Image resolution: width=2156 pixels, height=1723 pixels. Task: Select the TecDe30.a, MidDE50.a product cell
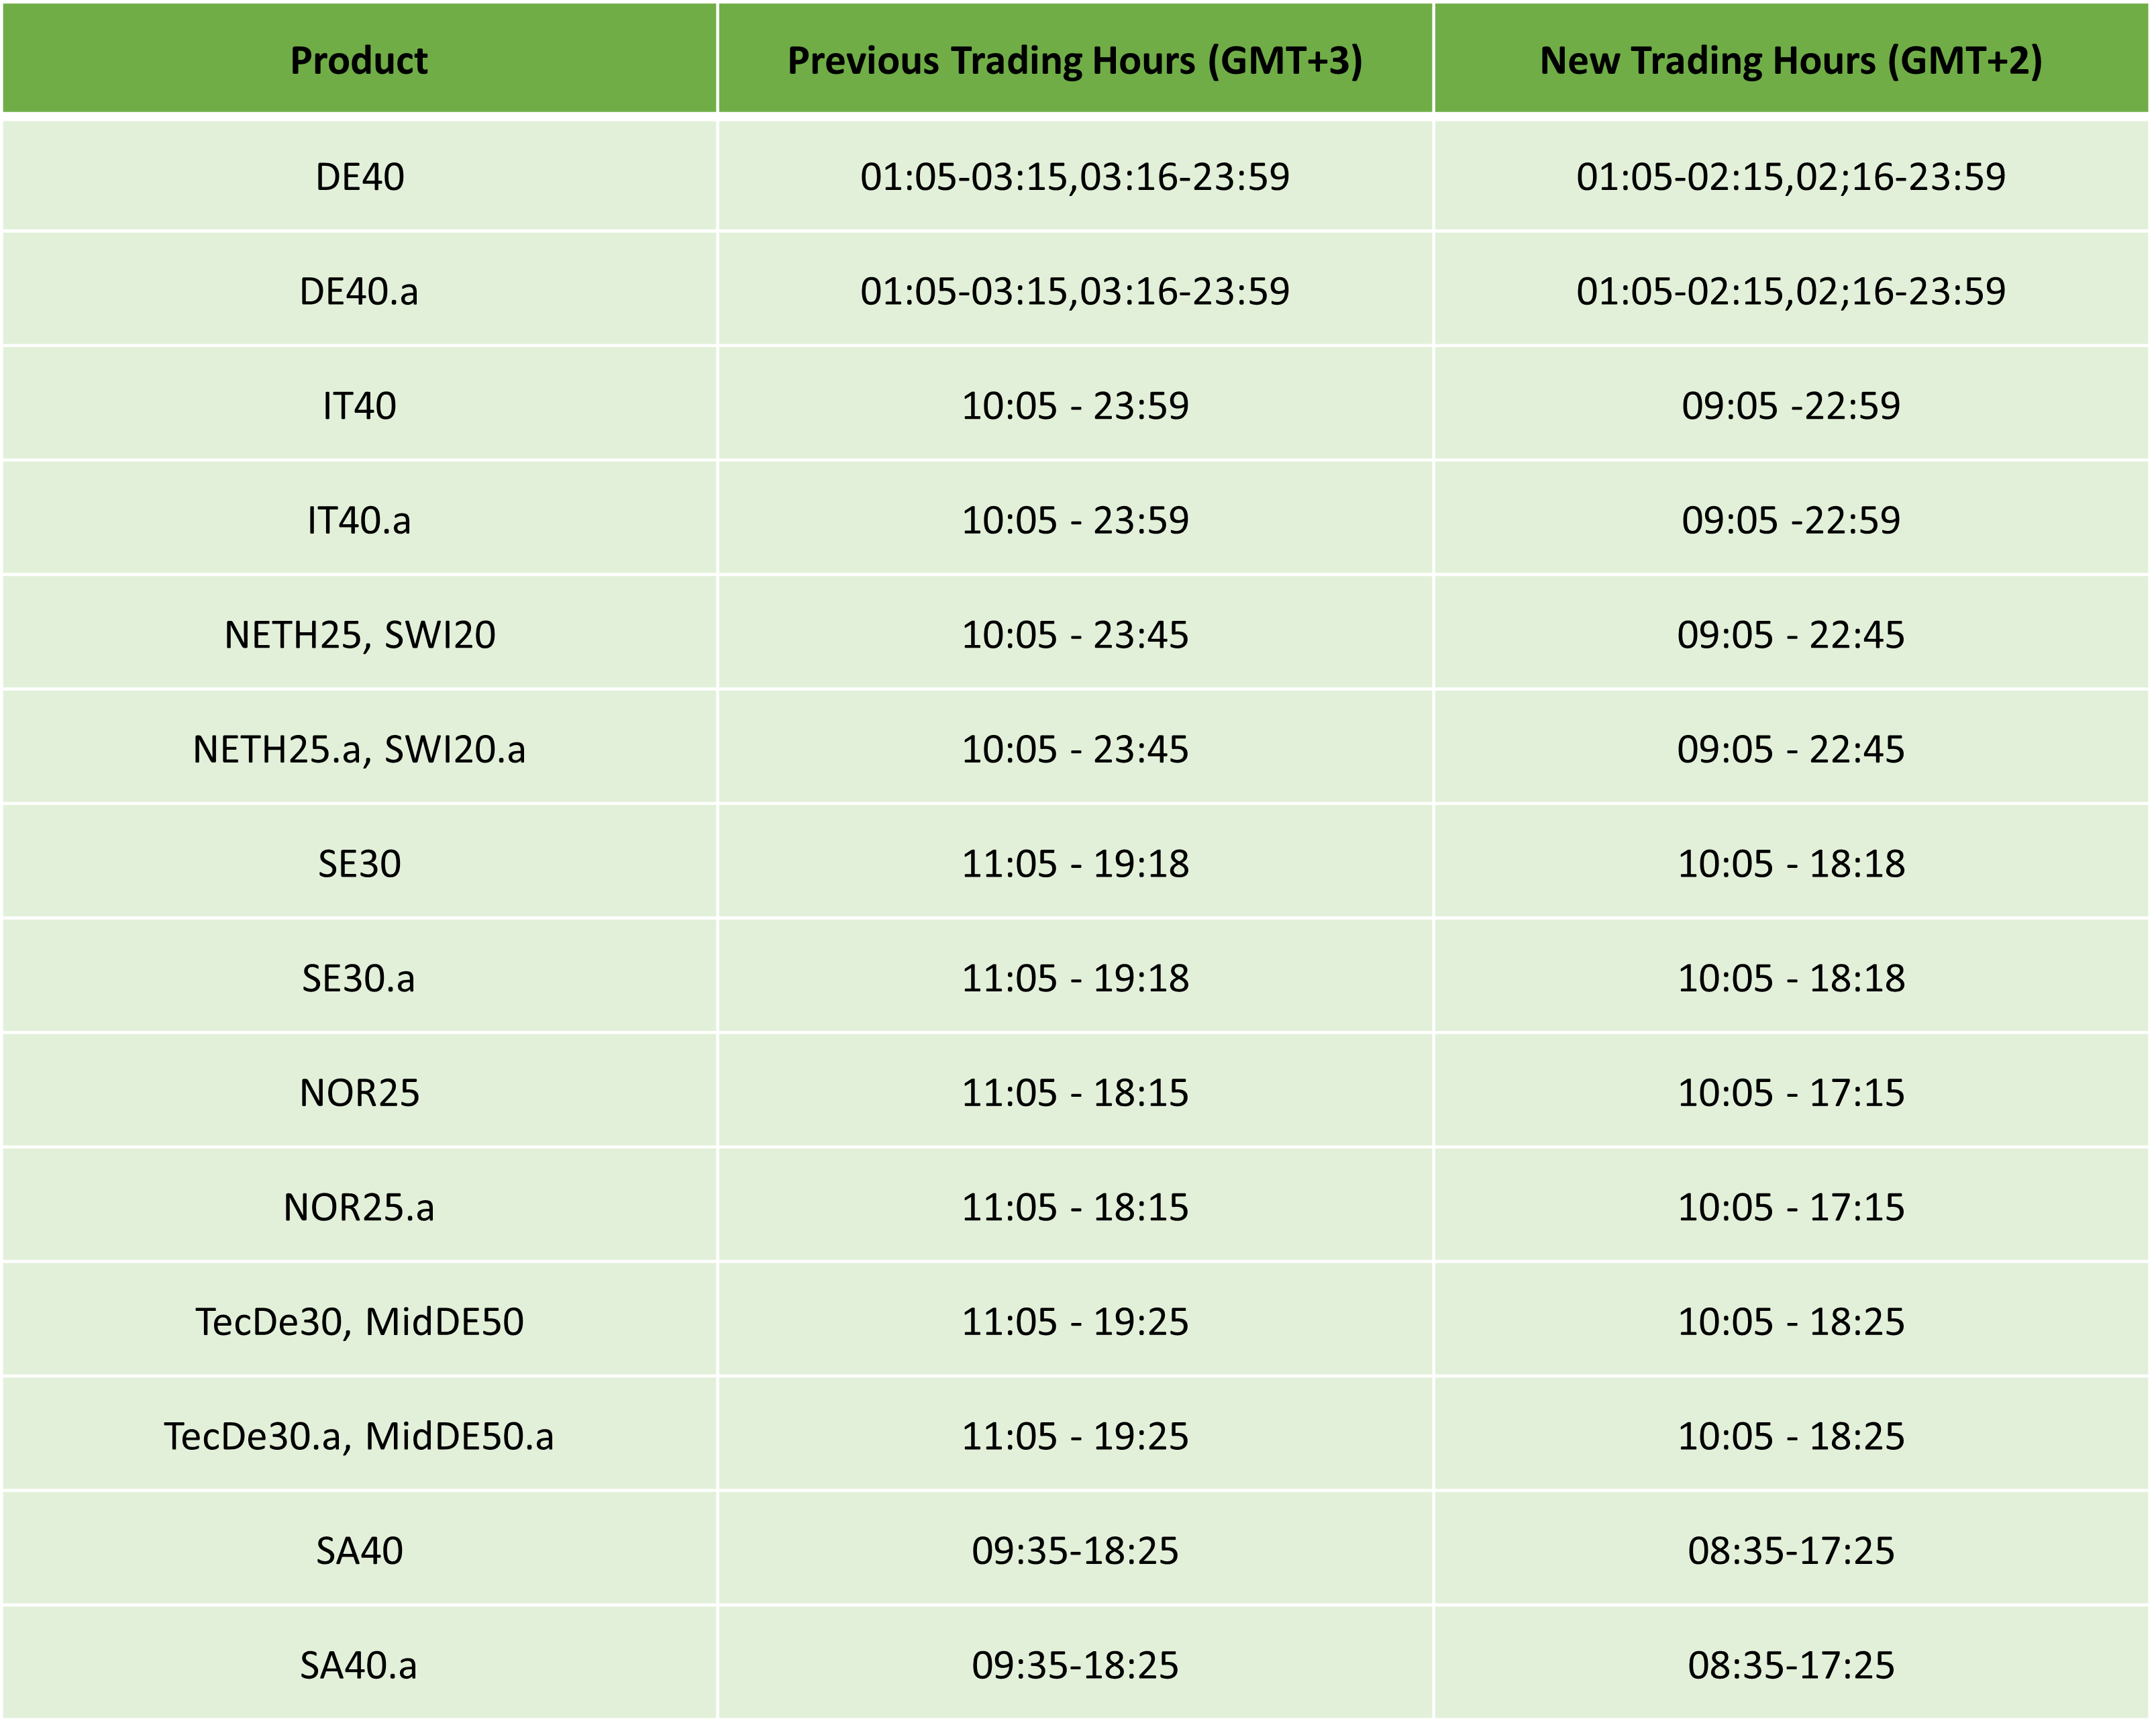(359, 1436)
